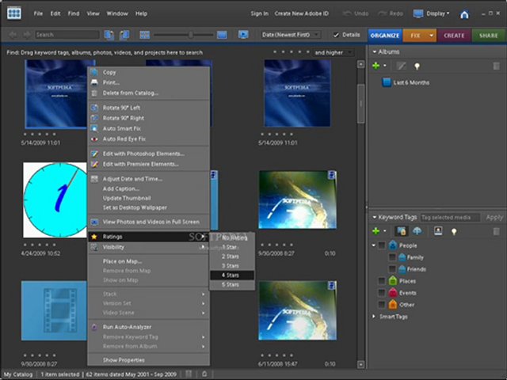The height and width of the screenshot is (380, 507).
Task: Select the film strip video thumbnail
Action: click(54, 310)
